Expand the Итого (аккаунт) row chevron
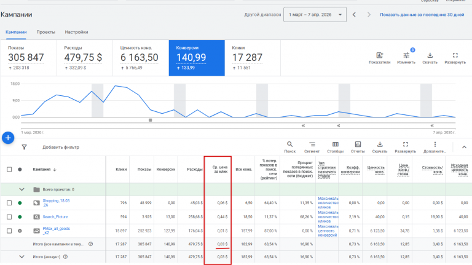472x265 pixels. click(22, 257)
